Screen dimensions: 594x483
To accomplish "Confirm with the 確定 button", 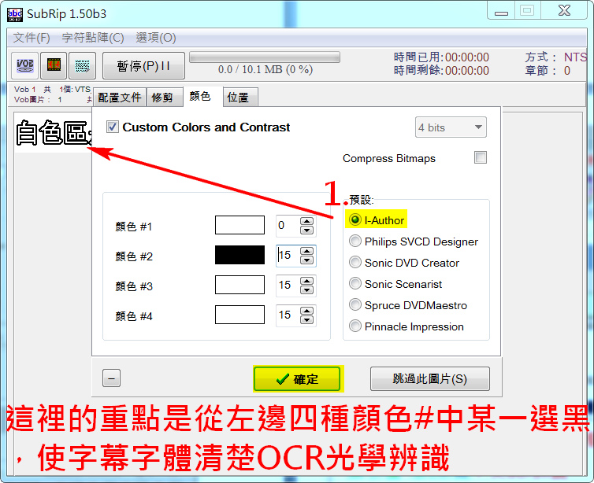I will 297,378.
